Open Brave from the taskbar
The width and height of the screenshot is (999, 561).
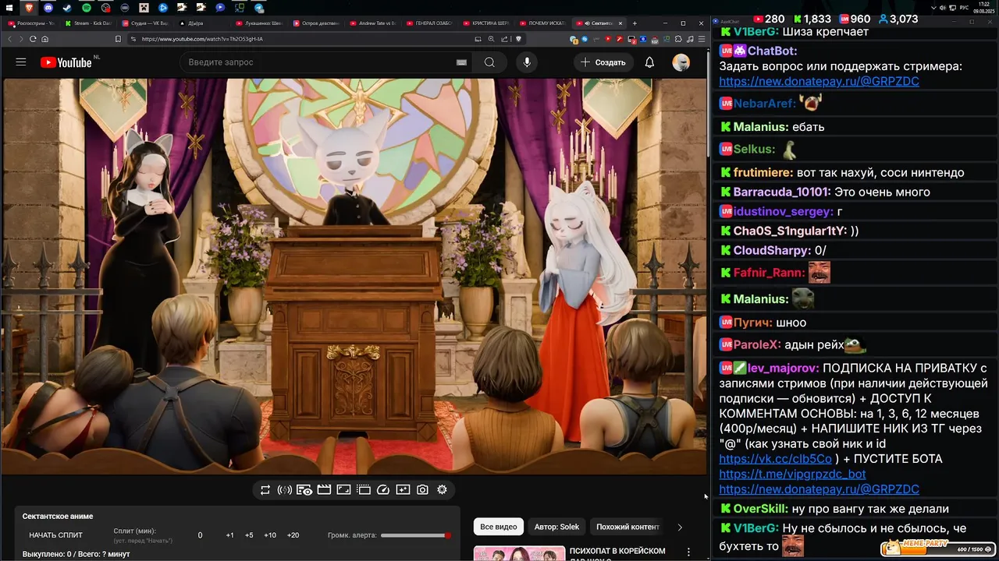[29, 8]
